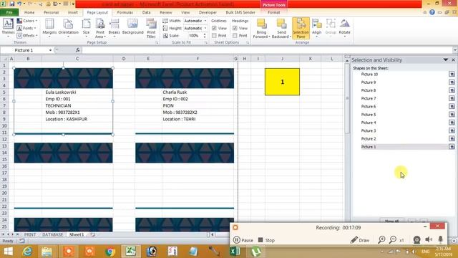Open Excel Help question mark icon
Viewport: 458px width, 258px height.
point(432,12)
